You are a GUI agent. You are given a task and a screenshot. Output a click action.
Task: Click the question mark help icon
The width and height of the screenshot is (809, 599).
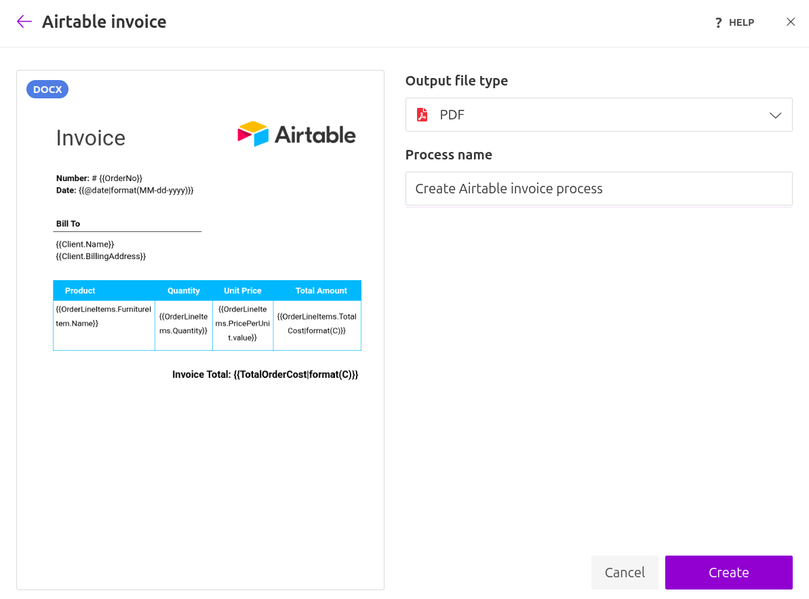point(718,22)
